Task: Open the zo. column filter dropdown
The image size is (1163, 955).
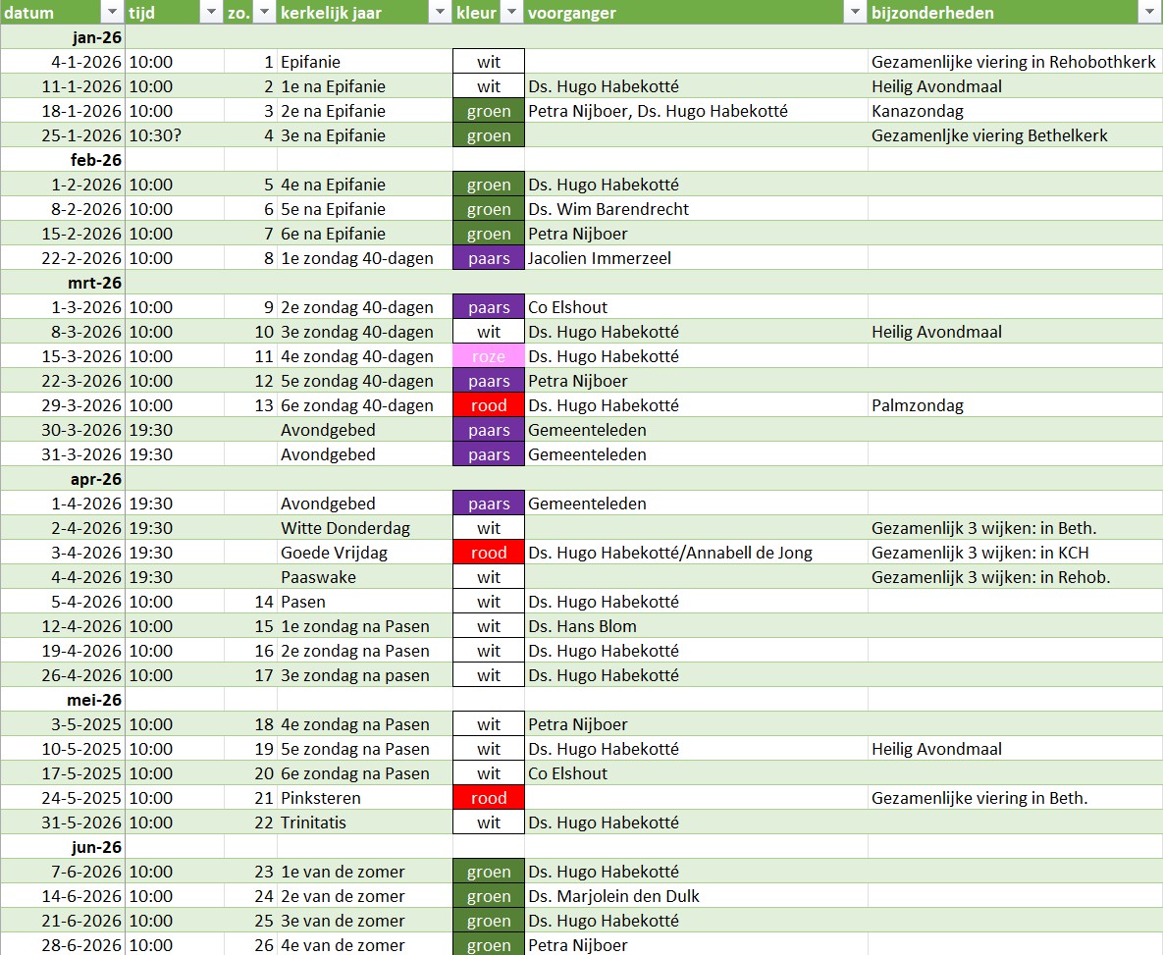Action: click(263, 13)
